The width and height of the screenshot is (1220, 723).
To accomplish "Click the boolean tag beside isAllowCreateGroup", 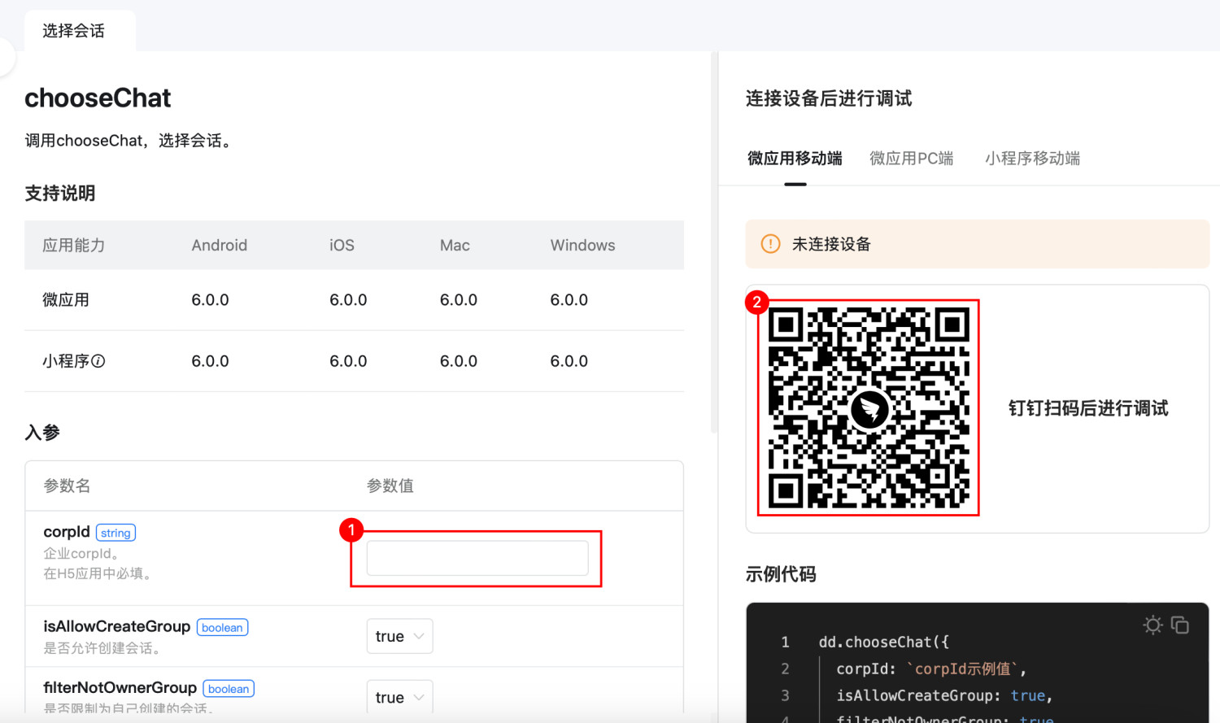I will coord(222,628).
